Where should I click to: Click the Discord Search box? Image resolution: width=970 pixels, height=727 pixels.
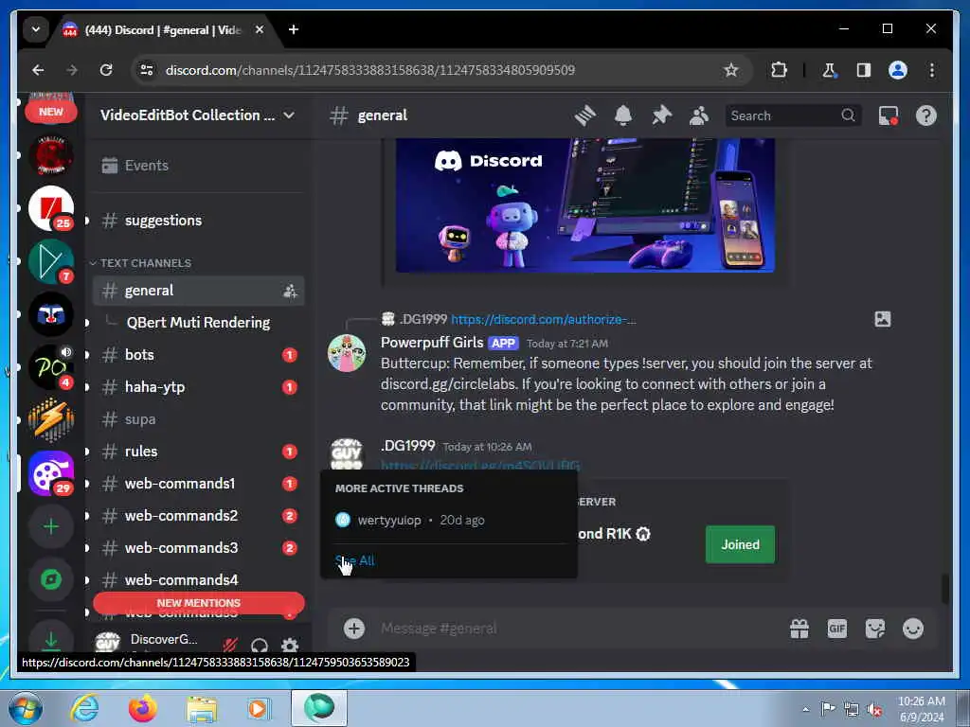(793, 115)
